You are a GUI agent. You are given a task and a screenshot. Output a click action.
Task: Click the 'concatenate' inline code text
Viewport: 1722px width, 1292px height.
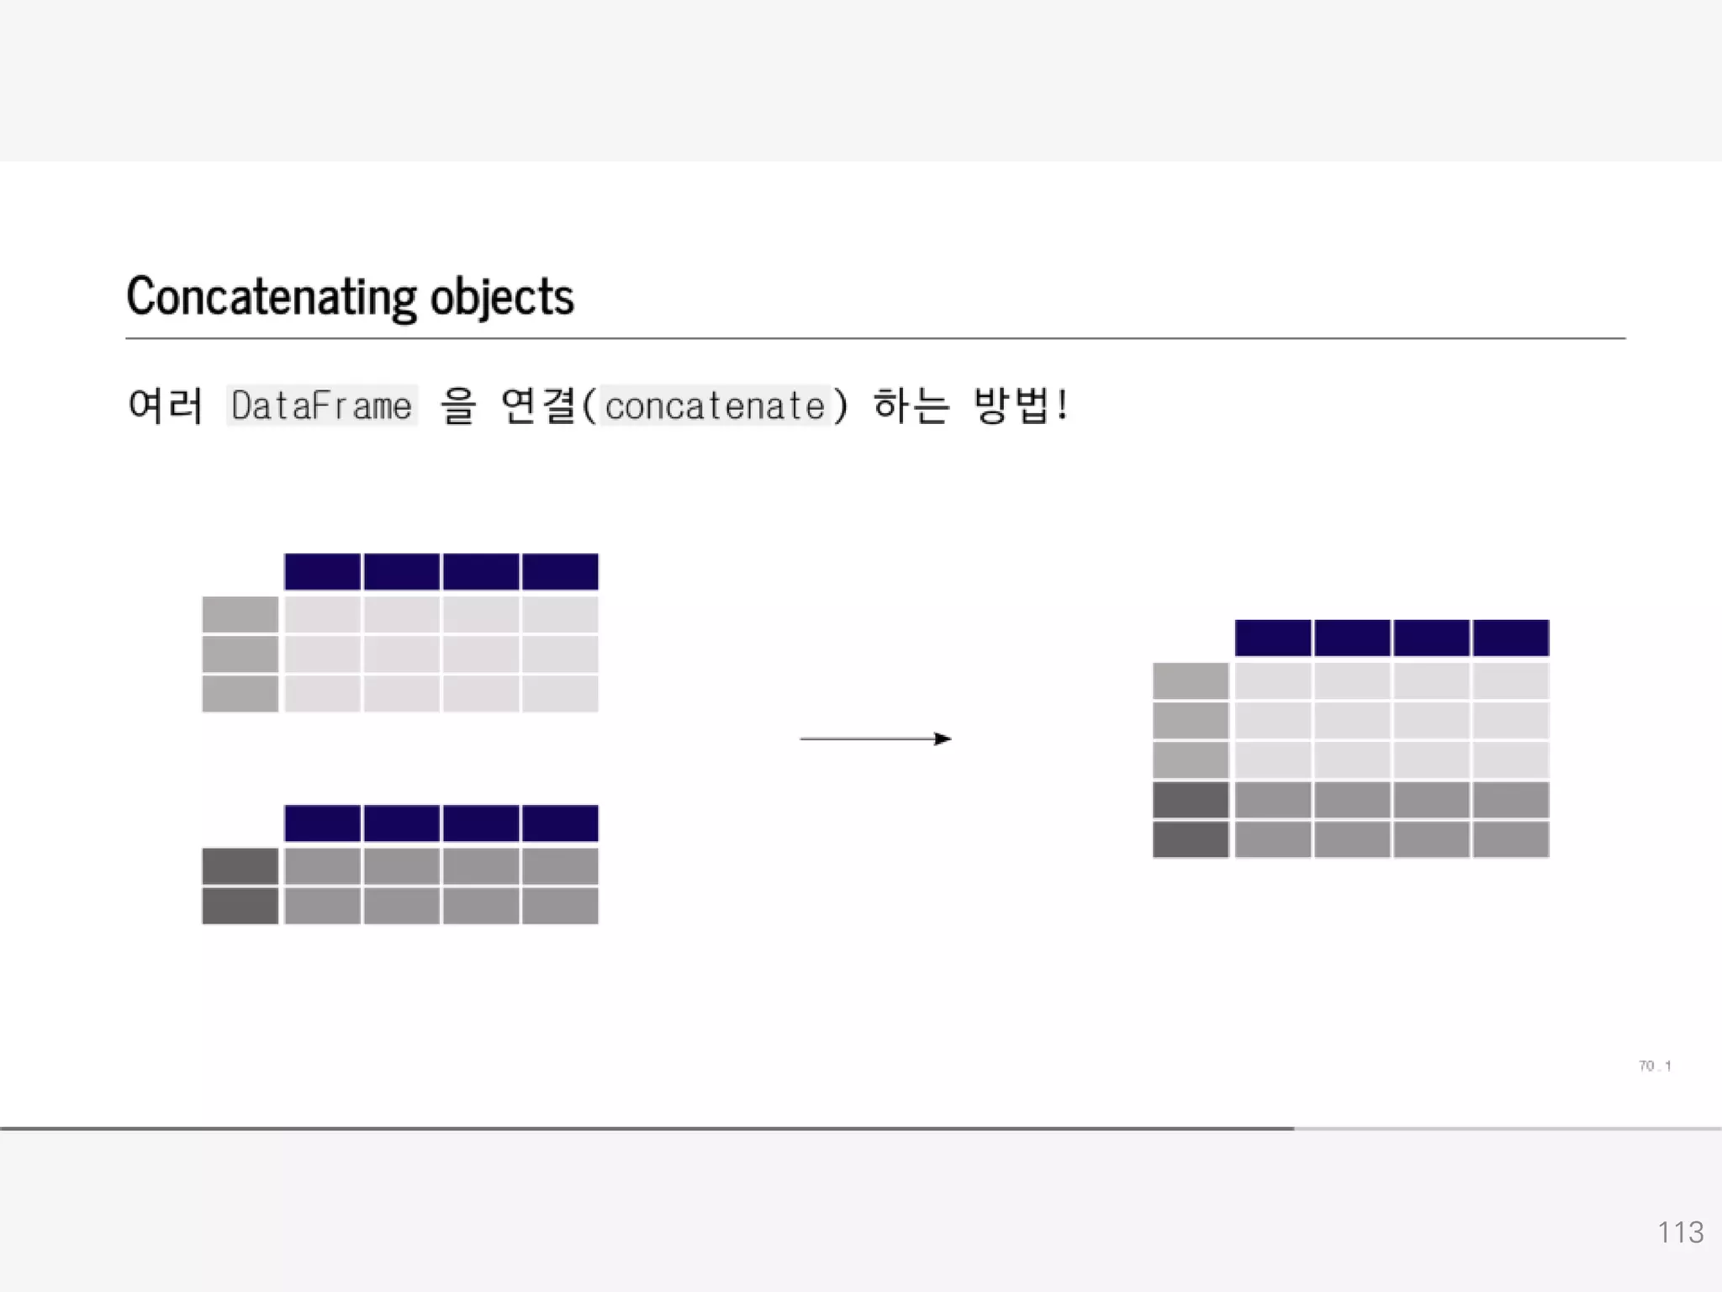coord(715,406)
